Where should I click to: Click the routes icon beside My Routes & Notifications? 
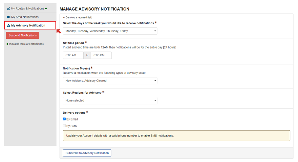[8, 9]
